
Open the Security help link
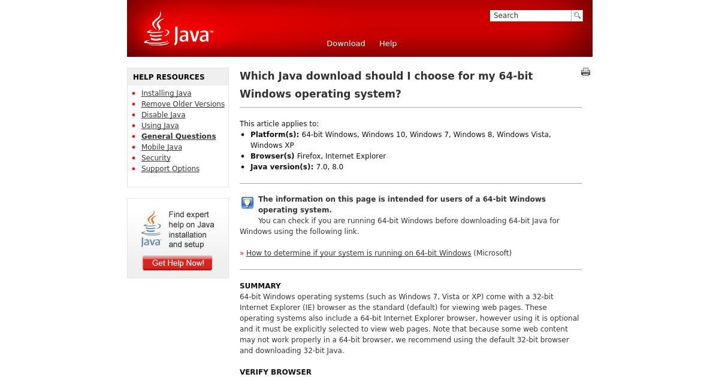click(x=156, y=158)
